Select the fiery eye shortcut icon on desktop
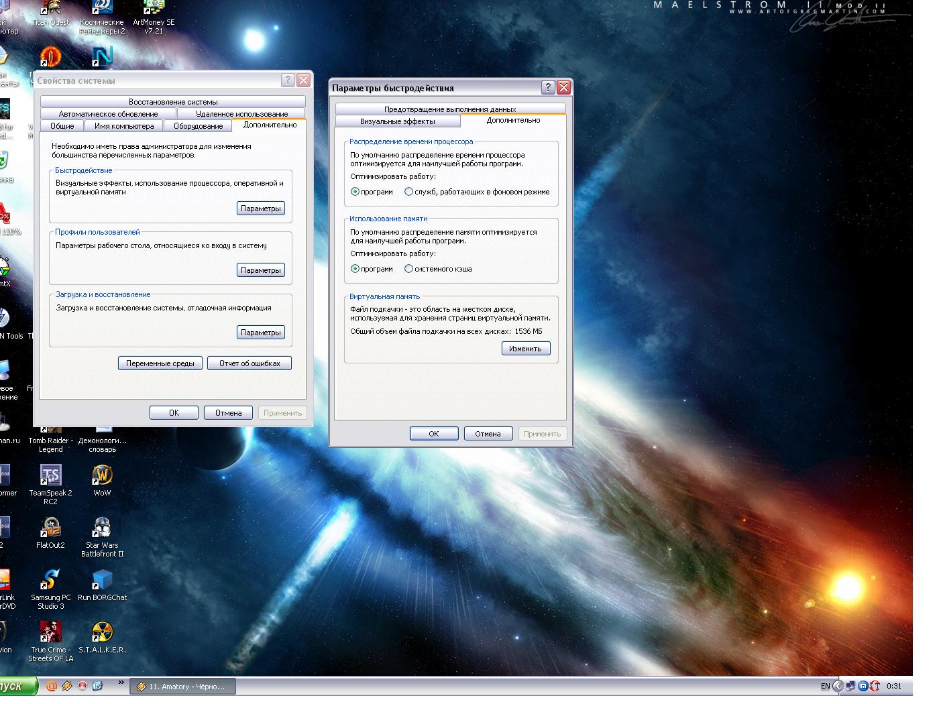Image resolution: width=939 pixels, height=704 pixels. pyautogui.click(x=50, y=56)
